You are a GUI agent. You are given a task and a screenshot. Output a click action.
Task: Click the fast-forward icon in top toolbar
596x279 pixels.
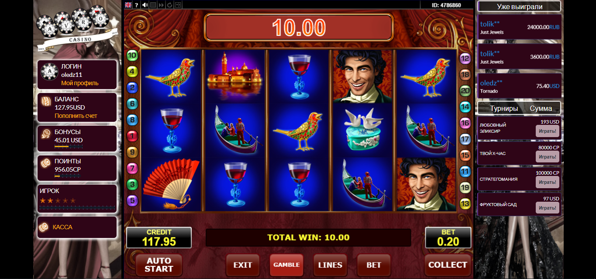click(x=162, y=5)
